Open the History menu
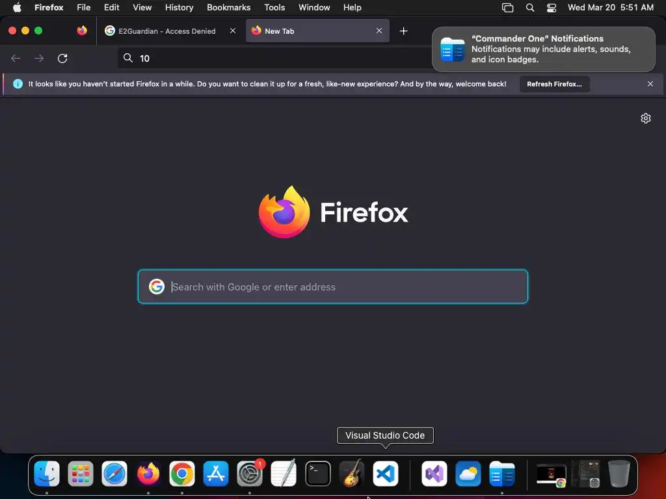The height and width of the screenshot is (499, 666). pos(179,7)
